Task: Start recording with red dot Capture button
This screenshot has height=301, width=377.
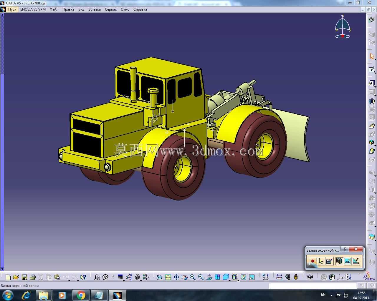Action: pyautogui.click(x=312, y=261)
